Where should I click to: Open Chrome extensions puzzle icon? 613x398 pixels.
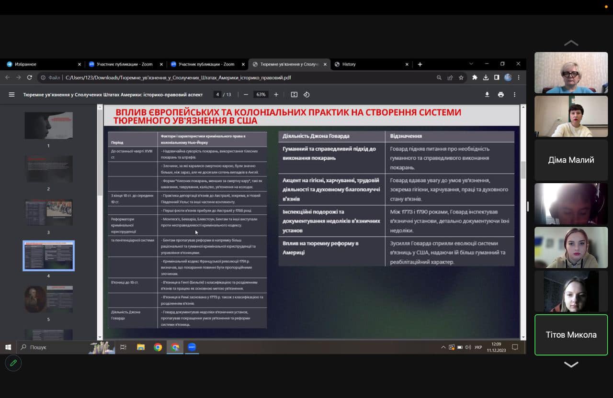[x=475, y=77]
